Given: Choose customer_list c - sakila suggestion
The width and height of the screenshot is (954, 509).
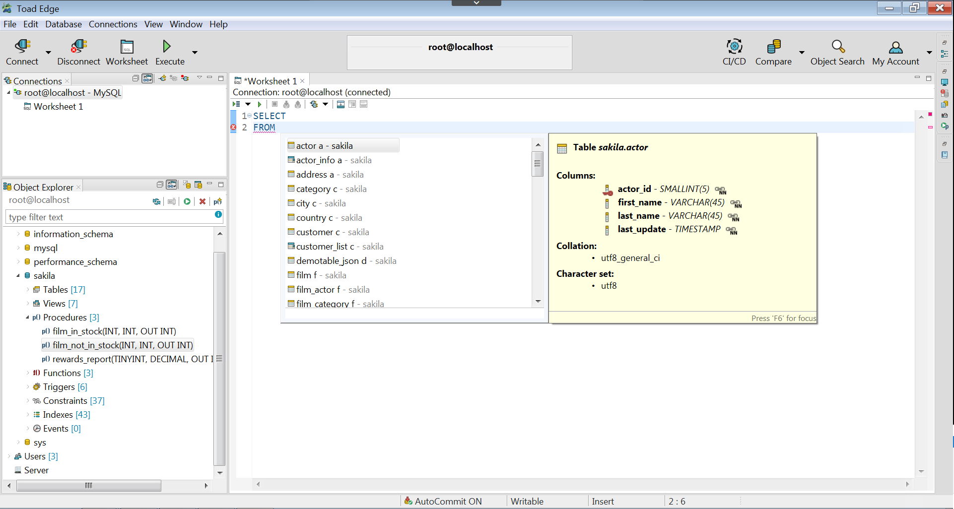Looking at the screenshot, I should [x=336, y=247].
